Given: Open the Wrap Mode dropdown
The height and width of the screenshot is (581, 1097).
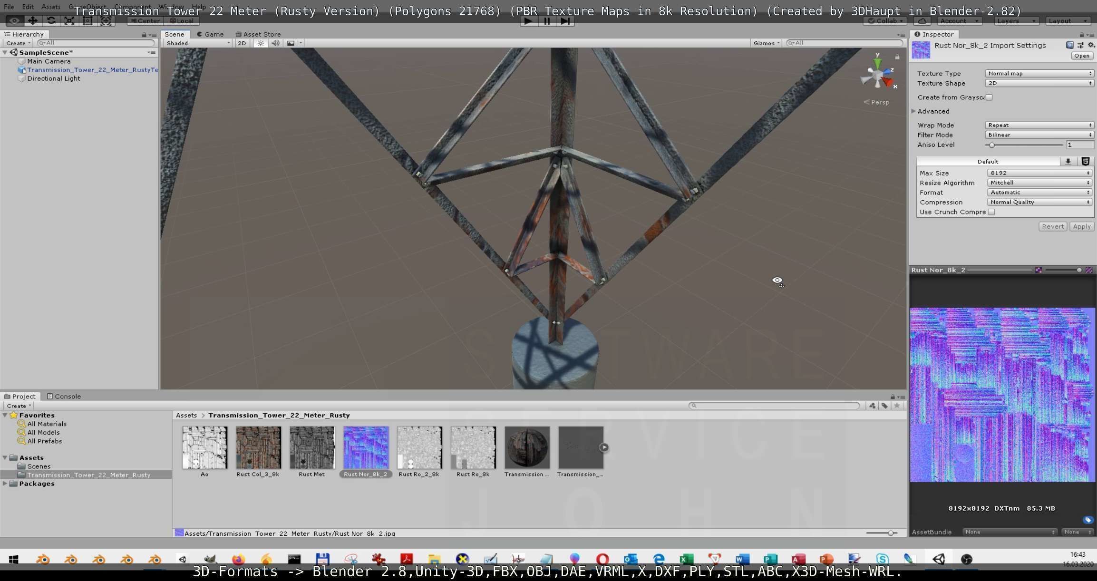Looking at the screenshot, I should pos(1039,125).
